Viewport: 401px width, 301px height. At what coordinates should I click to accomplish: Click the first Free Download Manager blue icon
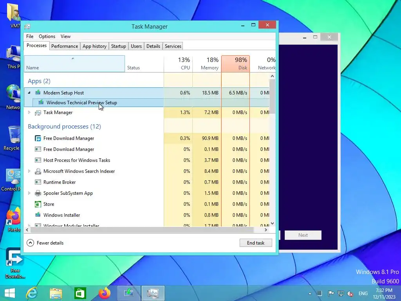click(38, 138)
